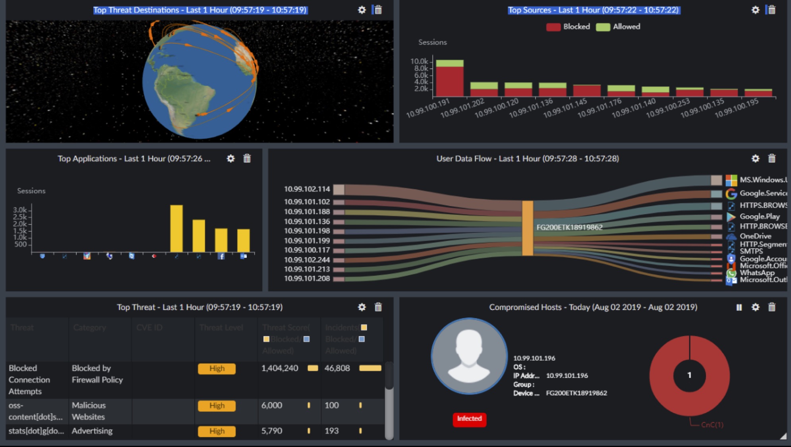This screenshot has width=791, height=447.
Task: Remove Top Applications widget with trash icon
Action: [x=247, y=159]
